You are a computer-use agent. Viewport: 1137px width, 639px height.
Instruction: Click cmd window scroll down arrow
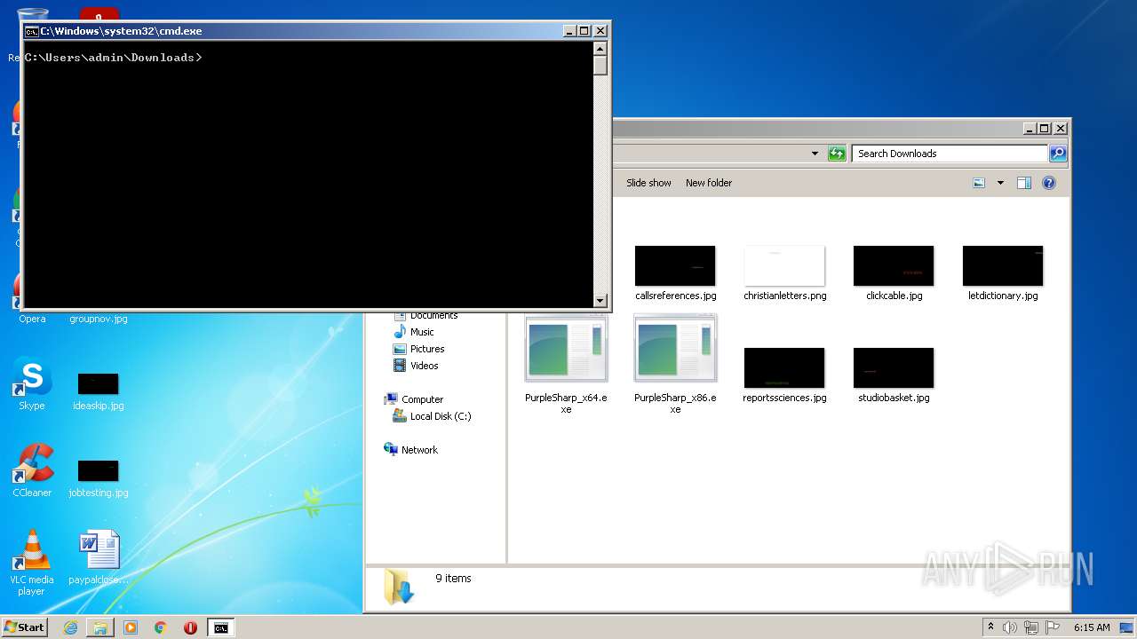[x=600, y=301]
